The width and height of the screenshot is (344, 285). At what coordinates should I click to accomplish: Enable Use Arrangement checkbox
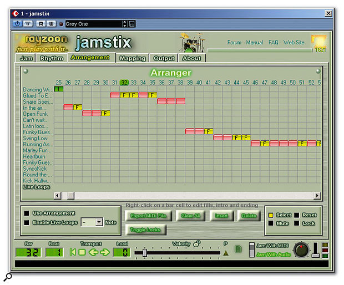[x=27, y=213]
